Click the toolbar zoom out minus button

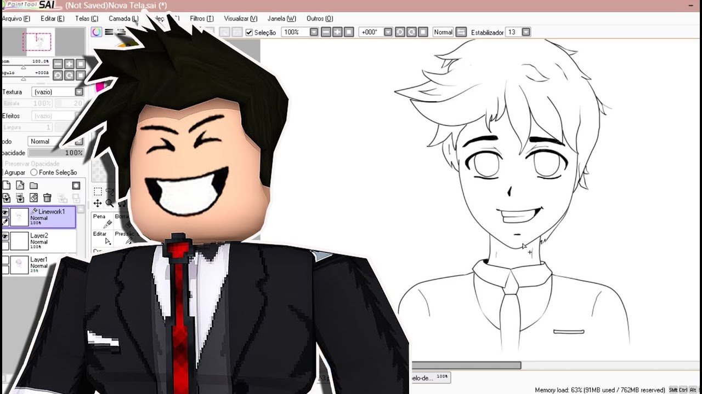(326, 32)
